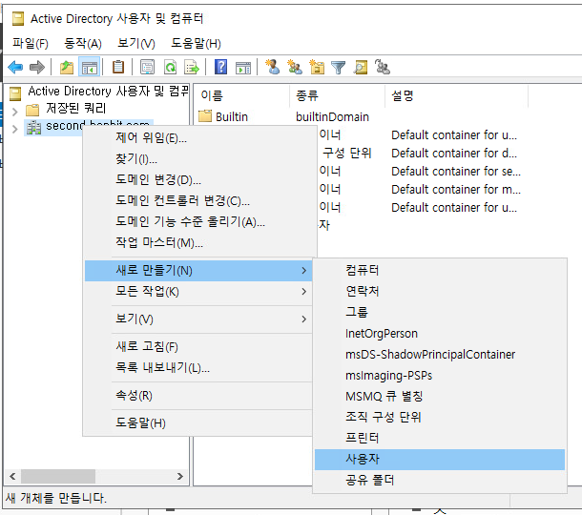Screen dimensions: 582x515
Task: Click the clipboard Paste toolbar icon
Action: 118,67
